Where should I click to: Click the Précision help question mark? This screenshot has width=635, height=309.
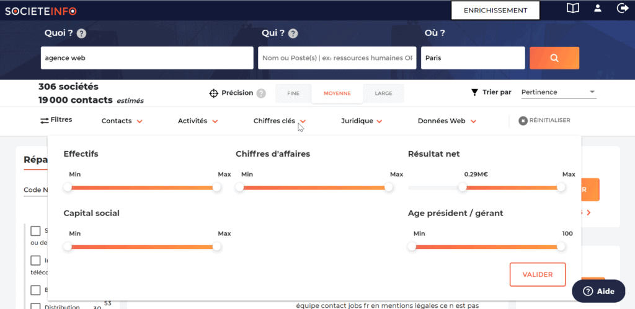pos(261,94)
